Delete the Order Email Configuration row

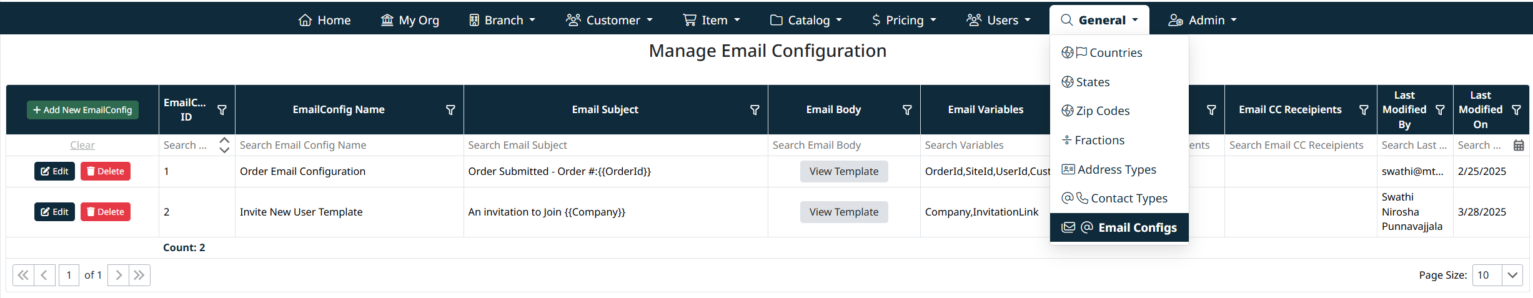coord(105,171)
